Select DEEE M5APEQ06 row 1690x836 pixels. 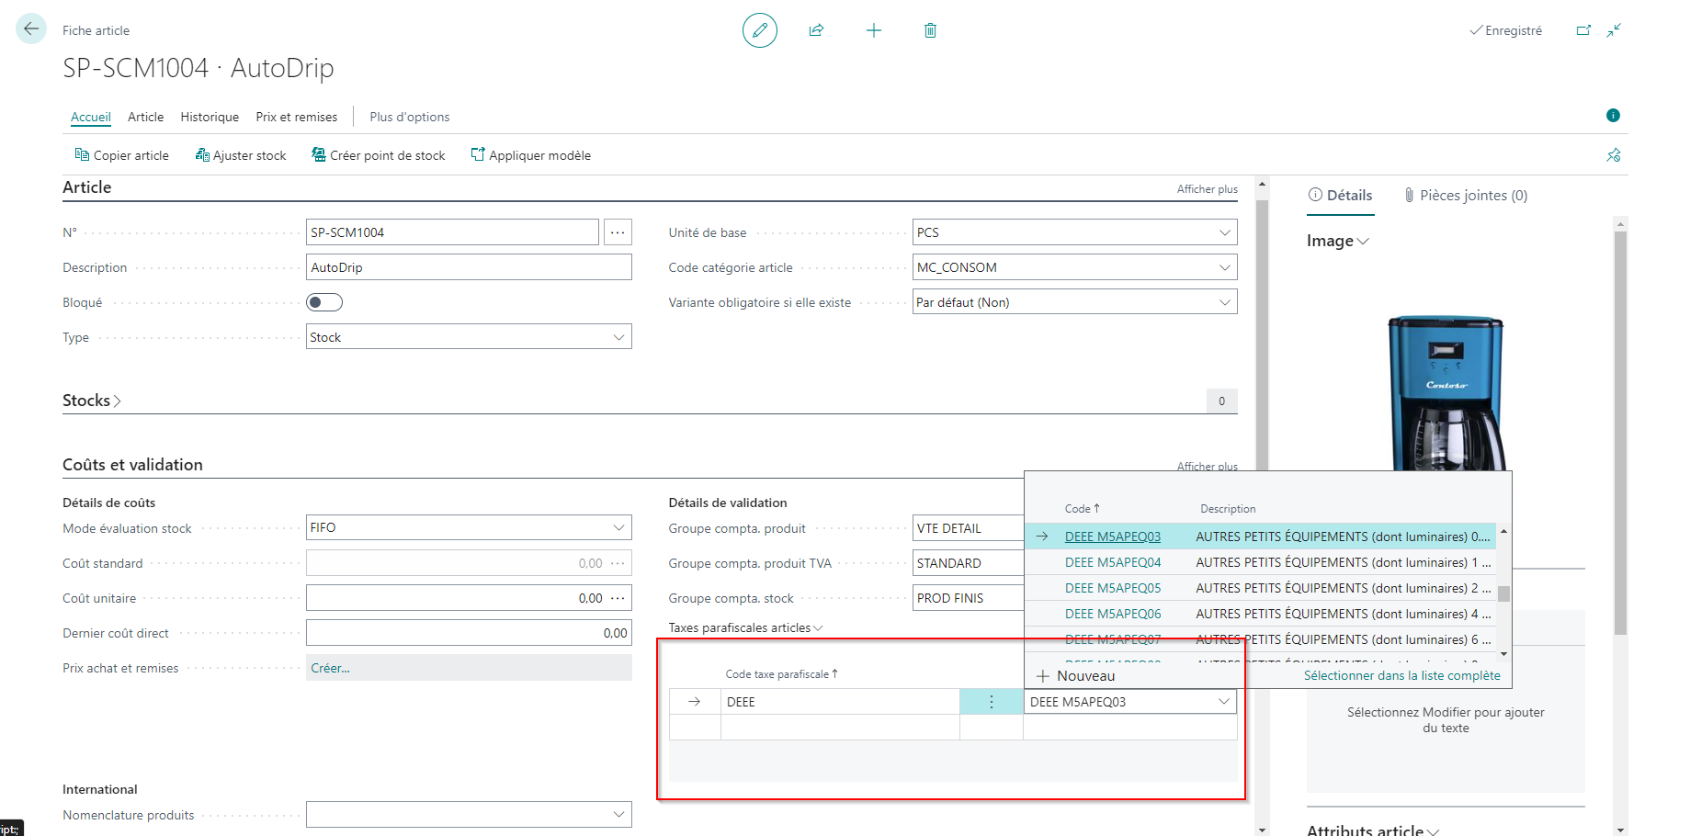(x=1261, y=614)
